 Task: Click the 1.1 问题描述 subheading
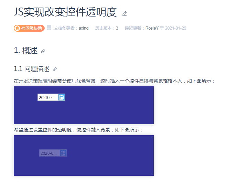(32, 69)
